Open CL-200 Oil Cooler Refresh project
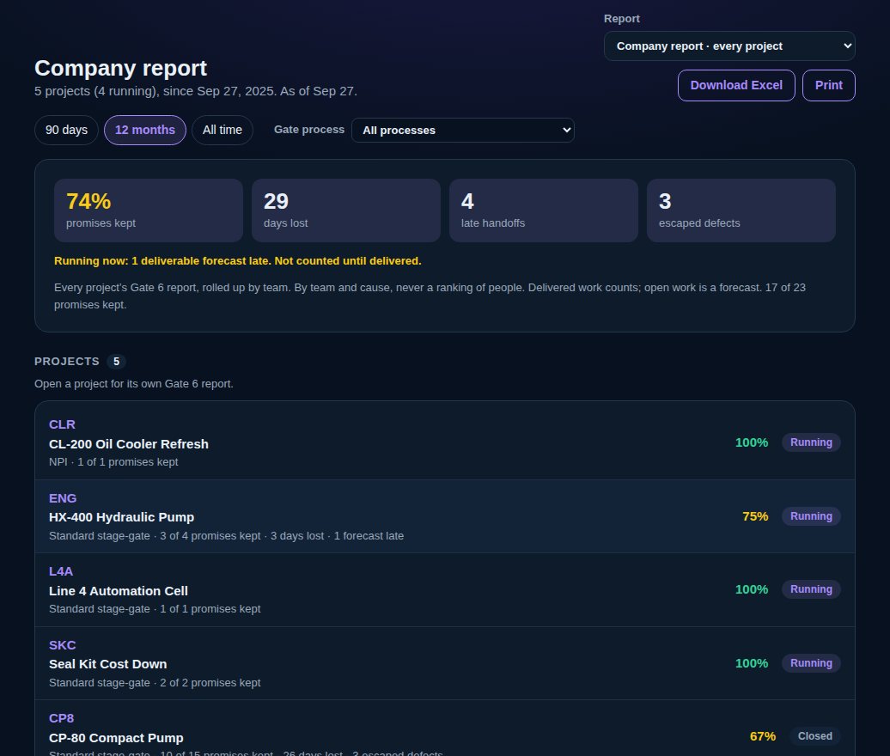This screenshot has width=890, height=756. coord(445,442)
